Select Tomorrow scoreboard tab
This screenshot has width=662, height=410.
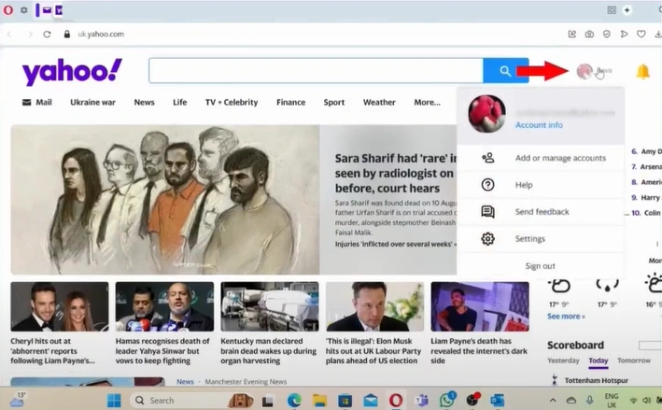pos(634,361)
